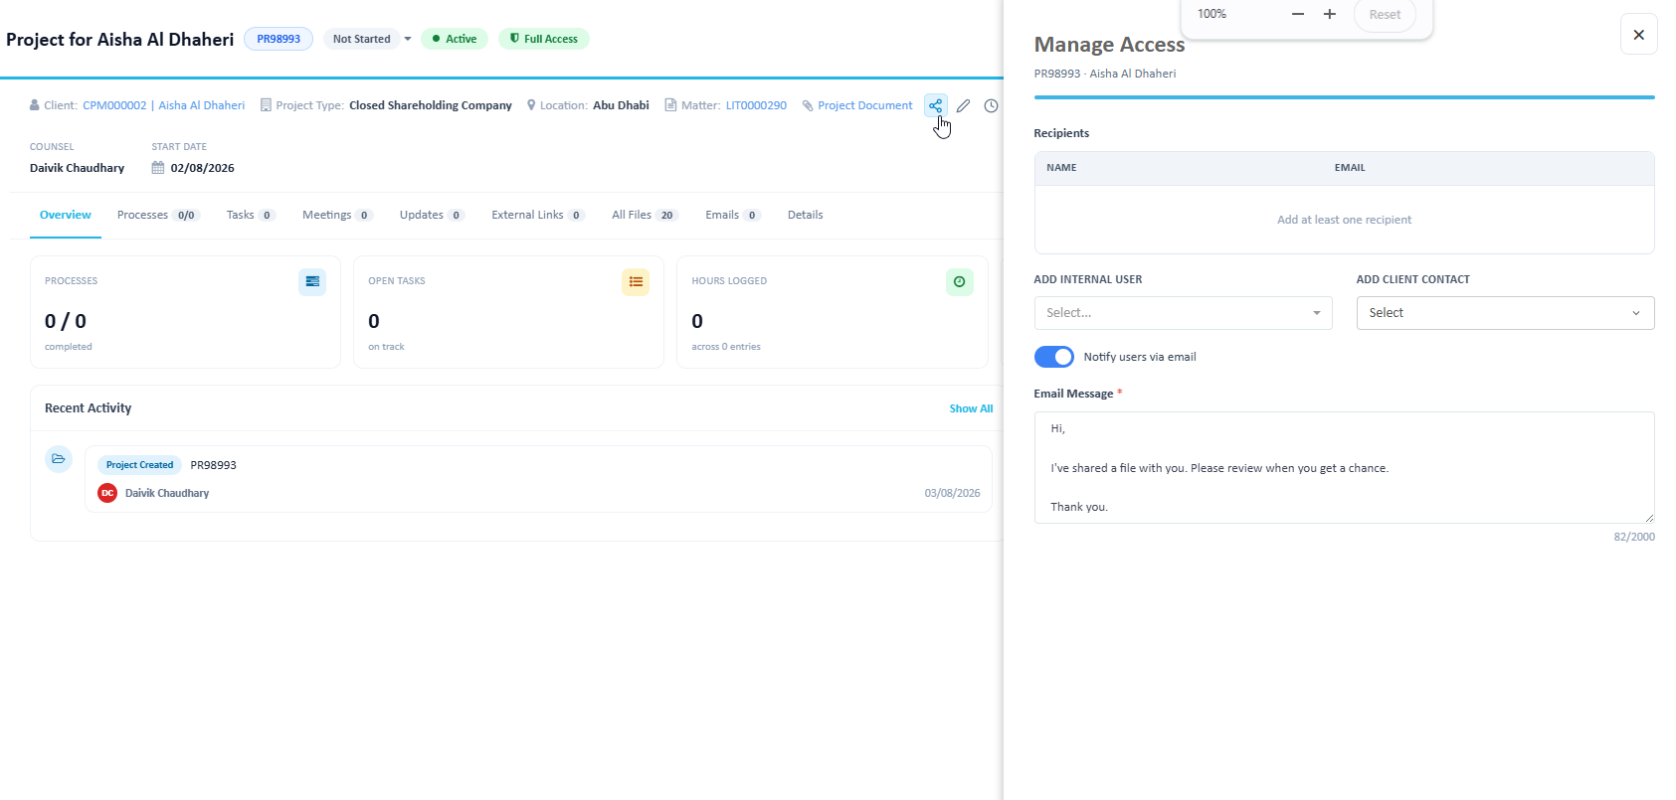The height and width of the screenshot is (800, 1676).
Task: Open client link CPM000002
Action: coord(114,105)
